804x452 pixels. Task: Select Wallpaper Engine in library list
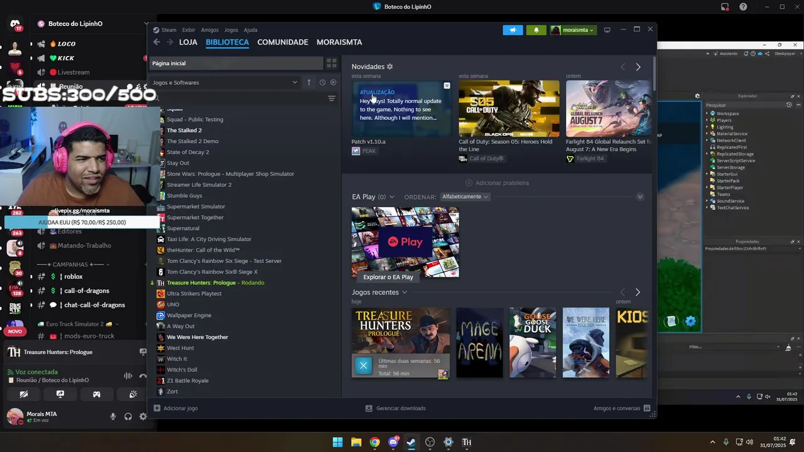pos(188,315)
